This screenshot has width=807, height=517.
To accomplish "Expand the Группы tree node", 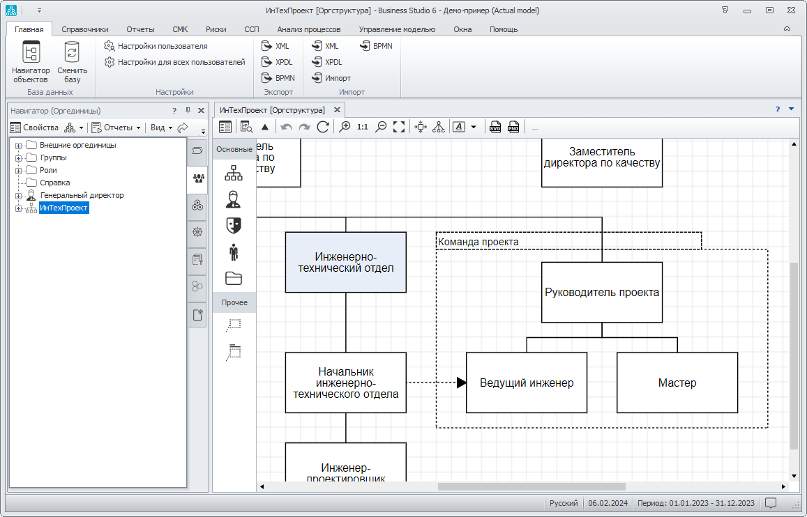I will pyautogui.click(x=18, y=157).
